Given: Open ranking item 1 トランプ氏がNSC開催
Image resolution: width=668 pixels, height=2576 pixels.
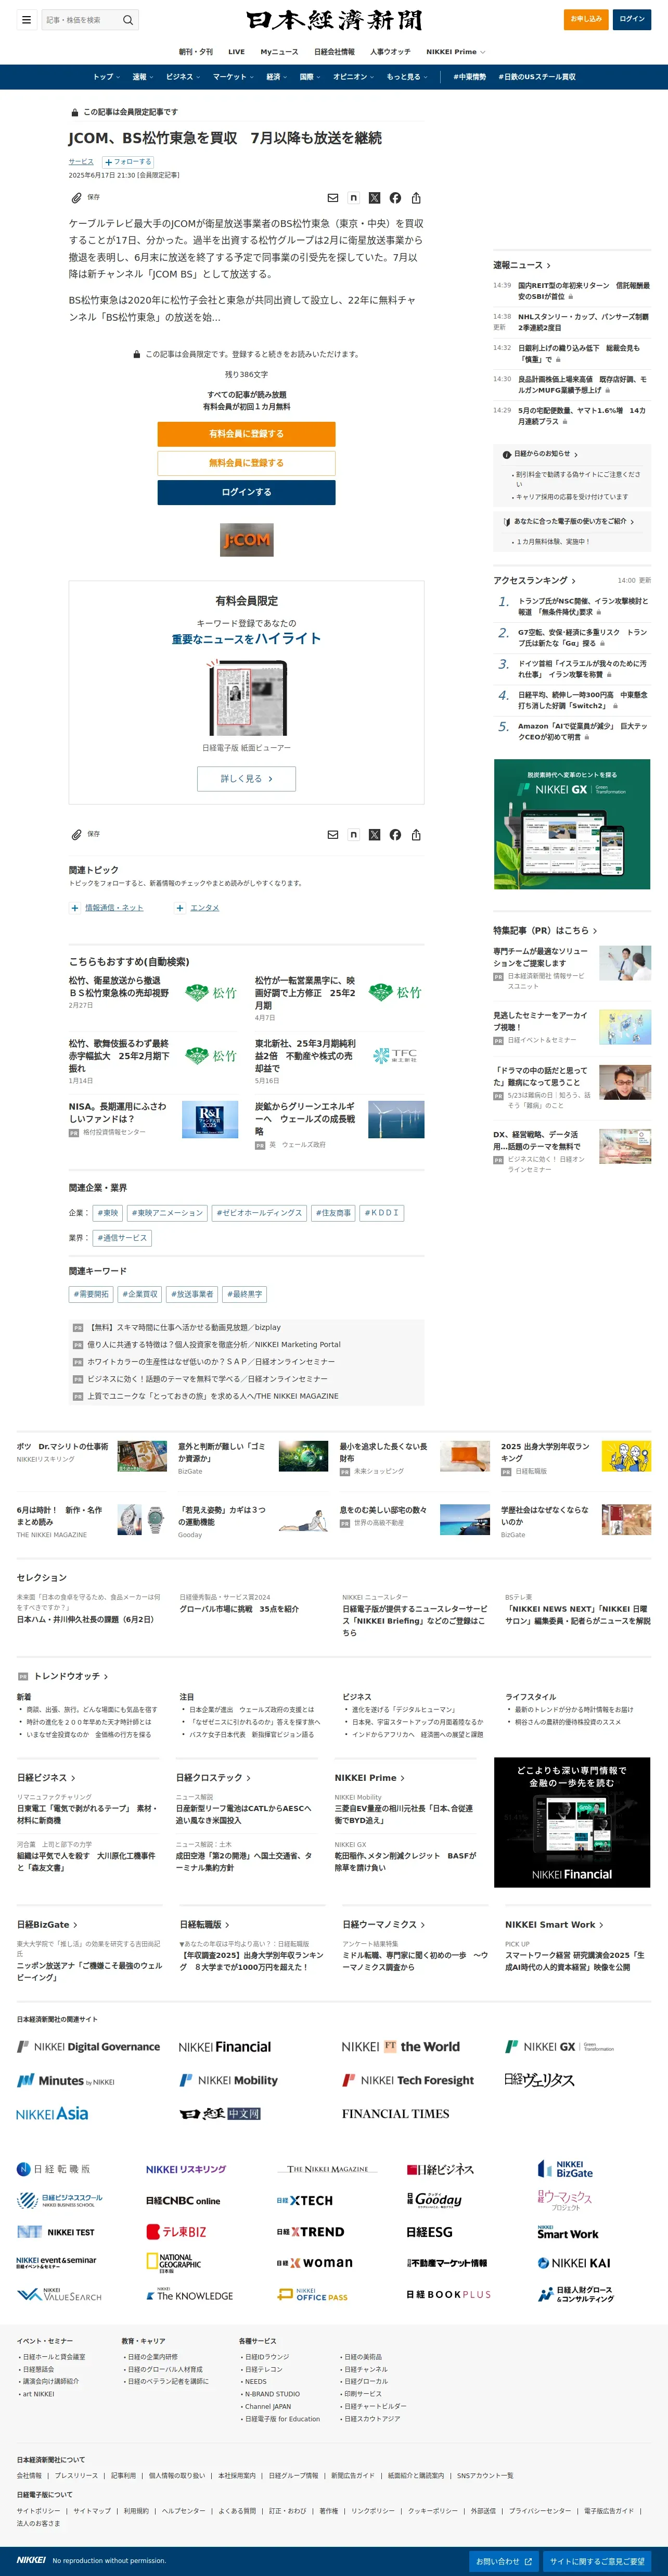Looking at the screenshot, I should pos(583,606).
